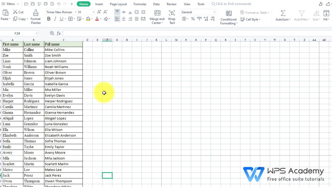Click the save icon in quick access bar

tap(33, 4)
